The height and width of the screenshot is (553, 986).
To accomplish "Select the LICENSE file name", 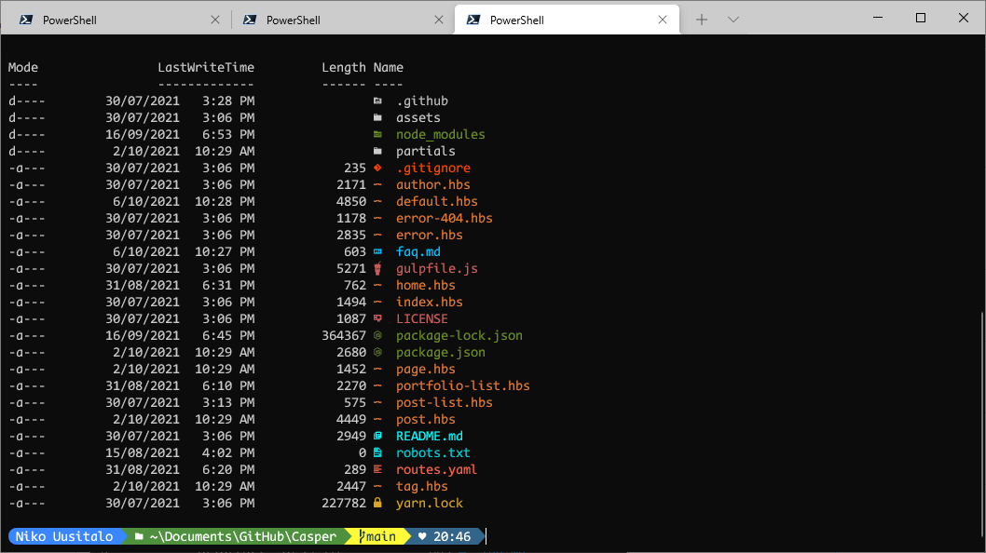I will [x=421, y=318].
